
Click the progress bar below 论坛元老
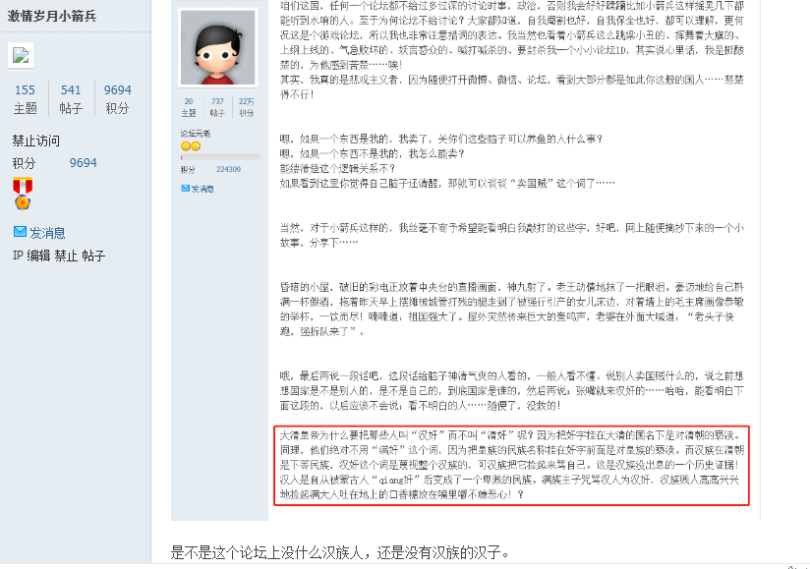click(x=220, y=157)
